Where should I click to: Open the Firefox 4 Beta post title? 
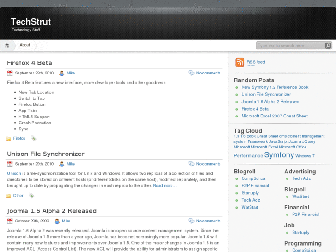(30, 63)
